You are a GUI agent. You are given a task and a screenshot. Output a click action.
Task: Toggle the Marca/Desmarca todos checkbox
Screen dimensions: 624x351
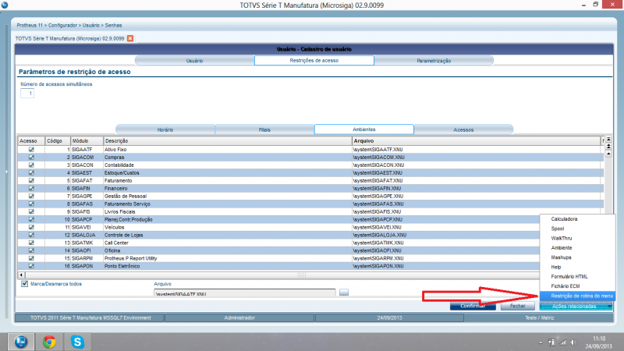pos(25,284)
